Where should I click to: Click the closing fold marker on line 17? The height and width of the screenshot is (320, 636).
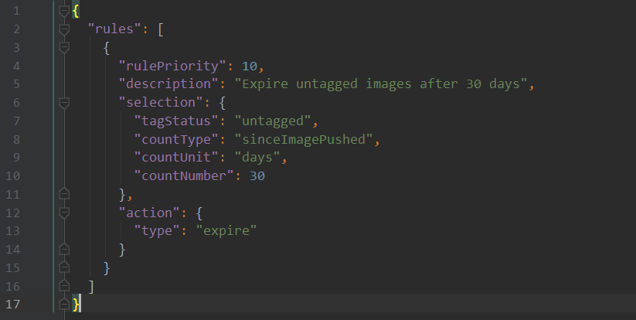pos(64,305)
